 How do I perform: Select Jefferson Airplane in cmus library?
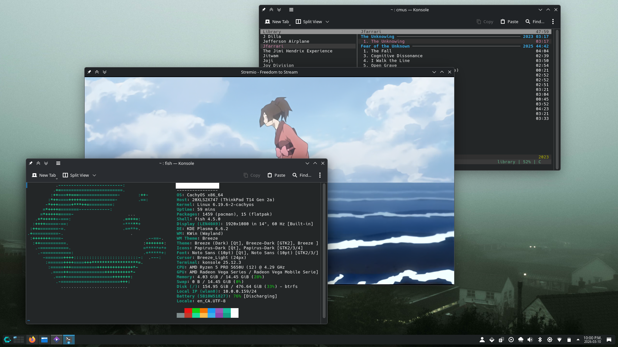pos(286,41)
